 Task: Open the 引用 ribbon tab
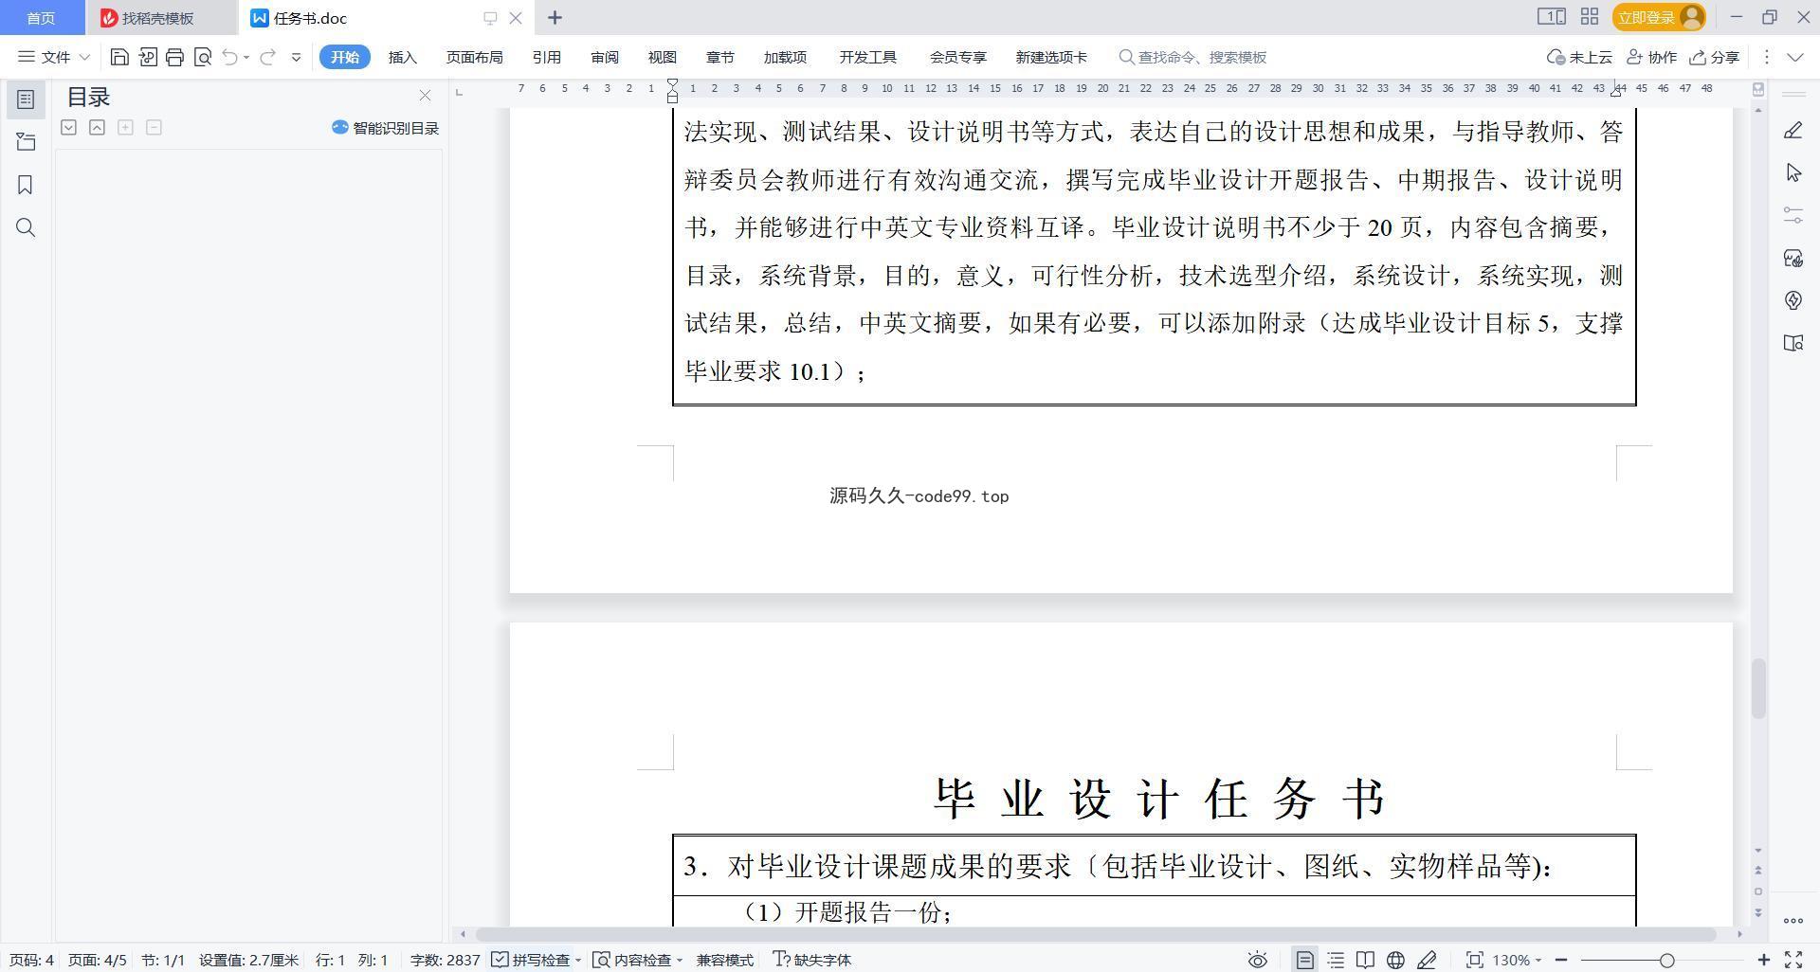coord(546,57)
